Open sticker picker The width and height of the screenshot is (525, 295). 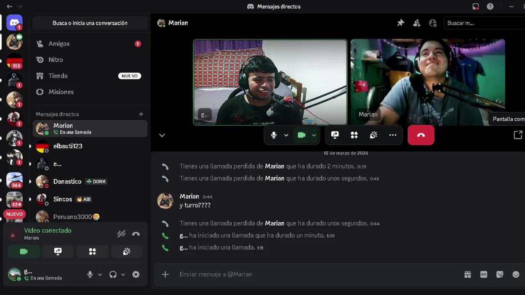pyautogui.click(x=500, y=275)
